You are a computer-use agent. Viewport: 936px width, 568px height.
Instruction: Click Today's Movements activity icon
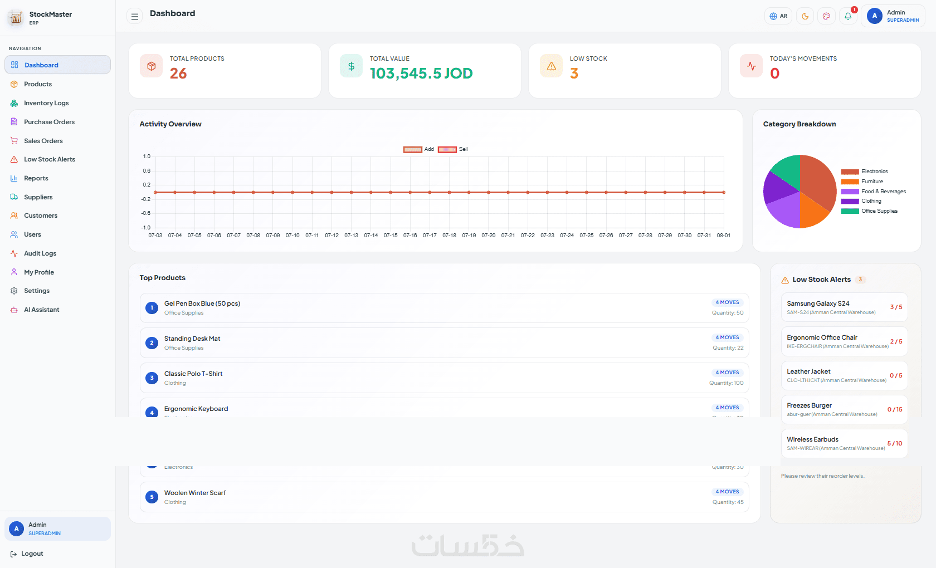tap(751, 66)
